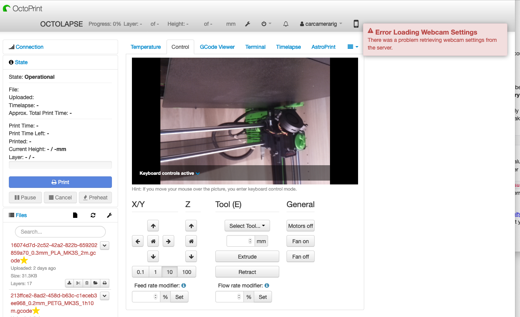Open the Files panel wrench settings
Screen dimensions: 520x317
click(x=109, y=215)
